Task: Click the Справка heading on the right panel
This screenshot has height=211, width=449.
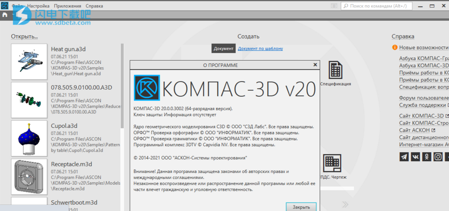Action: [403, 36]
